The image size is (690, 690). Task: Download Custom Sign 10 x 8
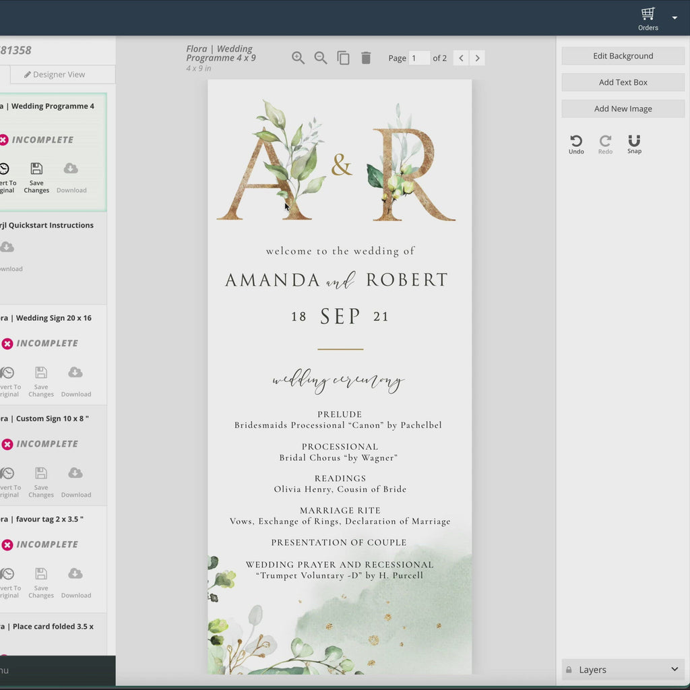click(75, 482)
